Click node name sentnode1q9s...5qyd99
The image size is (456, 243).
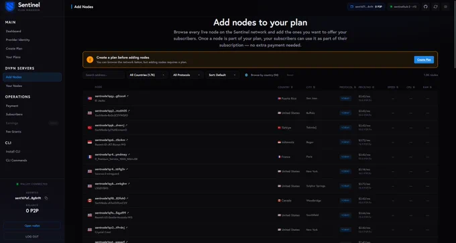[x=111, y=212]
